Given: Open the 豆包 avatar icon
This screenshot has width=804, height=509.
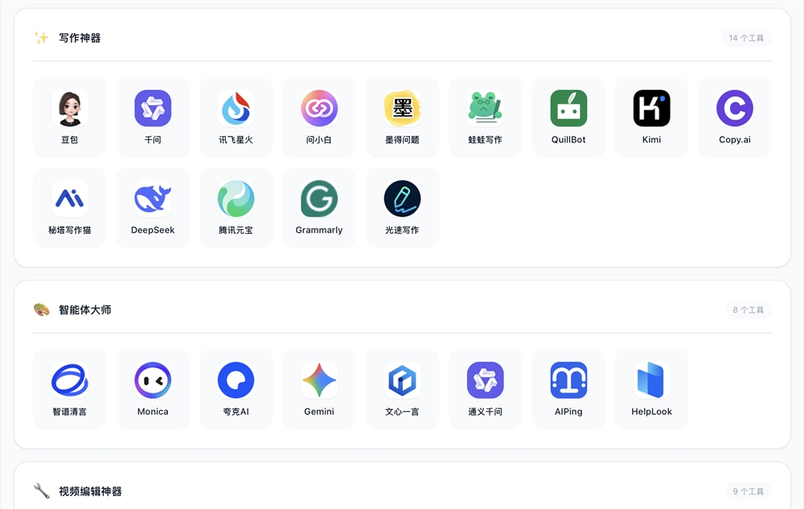Looking at the screenshot, I should (x=70, y=109).
